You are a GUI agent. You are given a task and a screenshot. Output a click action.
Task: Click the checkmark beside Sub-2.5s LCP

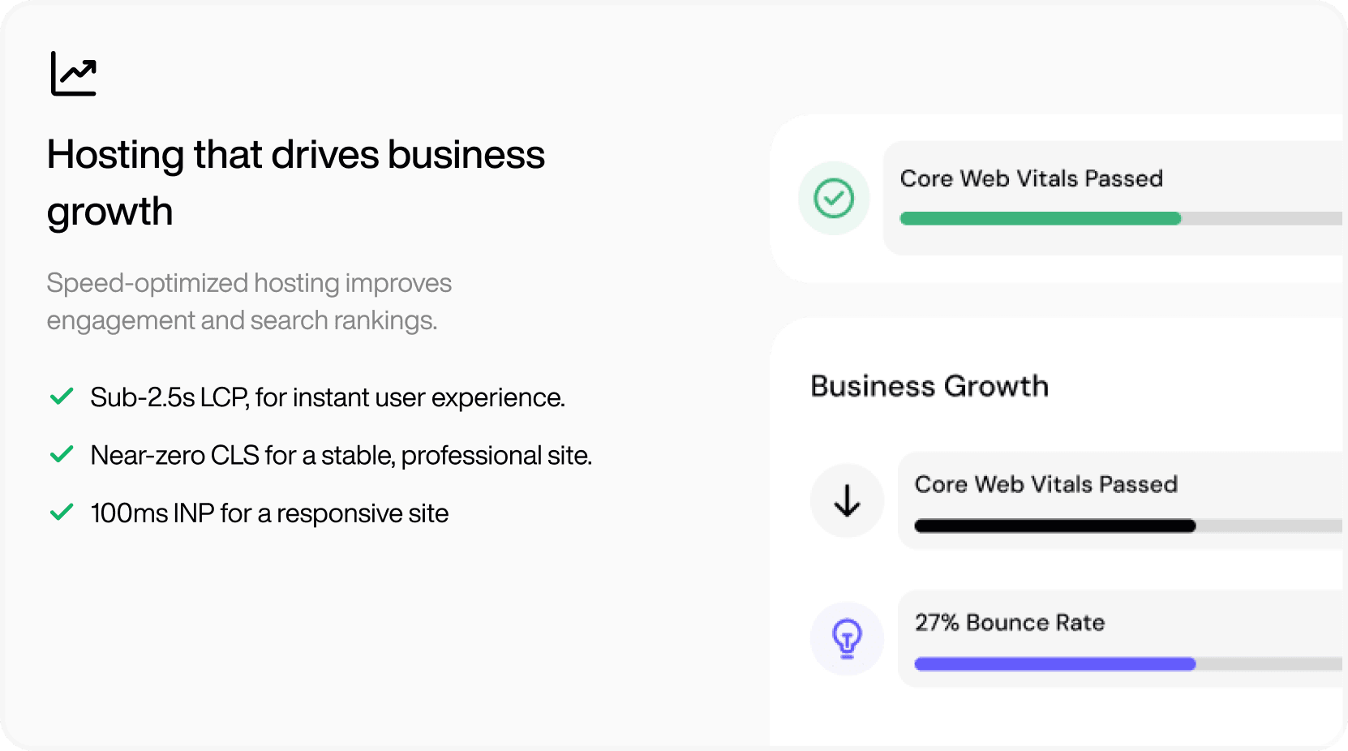coord(62,397)
